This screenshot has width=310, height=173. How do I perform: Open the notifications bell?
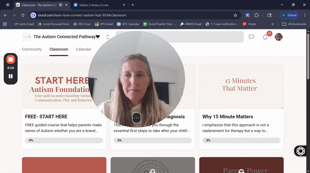pos(265,37)
